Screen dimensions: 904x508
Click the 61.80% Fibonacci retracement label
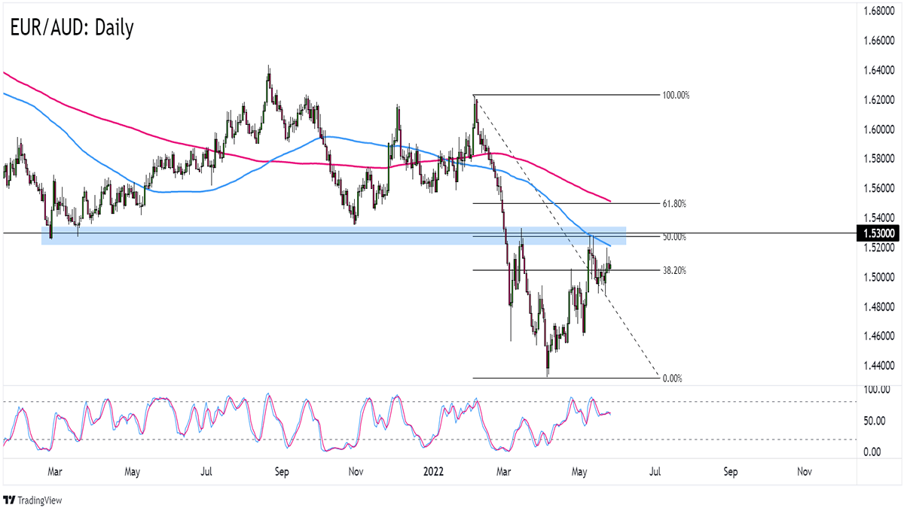pyautogui.click(x=673, y=204)
